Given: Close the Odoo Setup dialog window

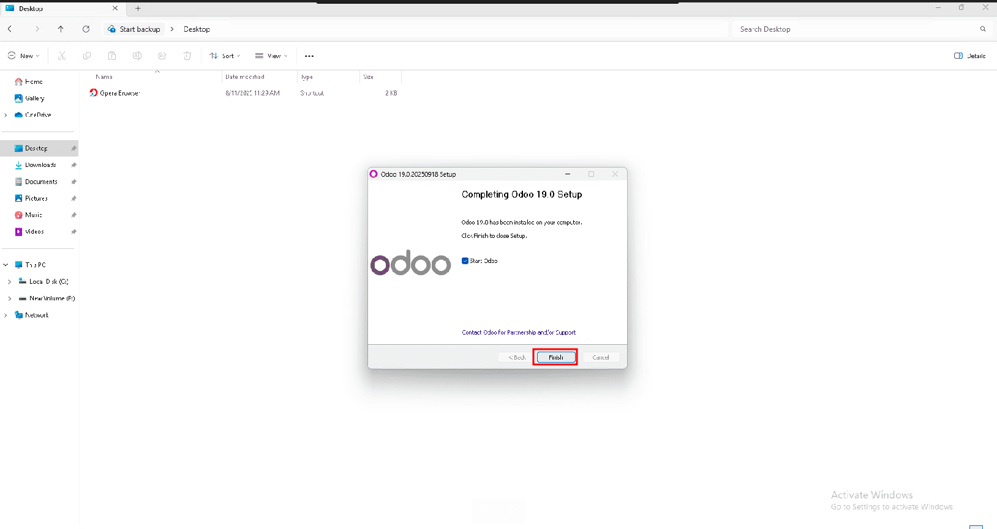Looking at the screenshot, I should point(615,174).
